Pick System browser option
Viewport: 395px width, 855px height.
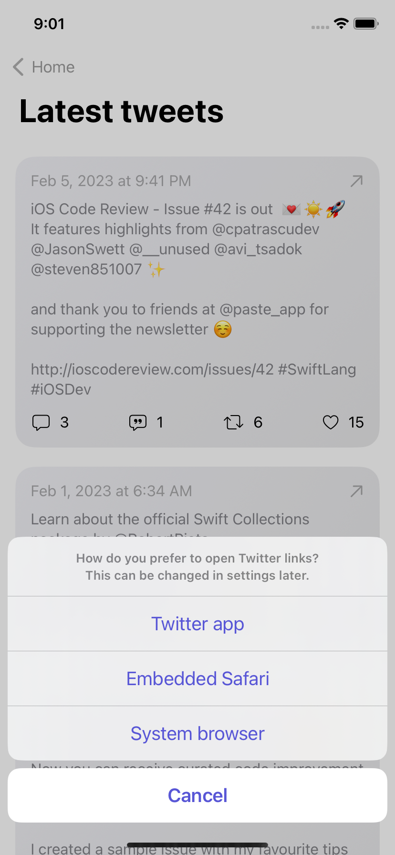click(197, 733)
